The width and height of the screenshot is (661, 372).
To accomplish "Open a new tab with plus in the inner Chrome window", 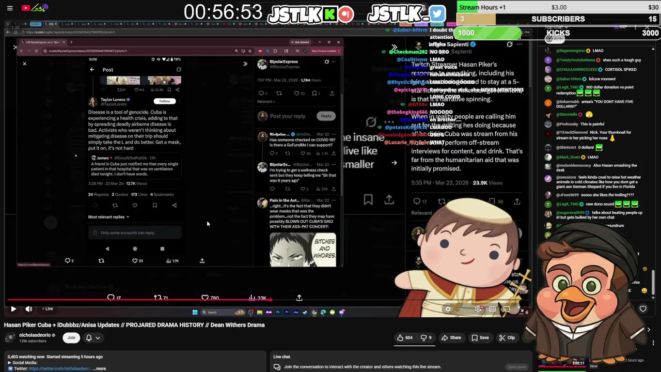I will [71, 42].
